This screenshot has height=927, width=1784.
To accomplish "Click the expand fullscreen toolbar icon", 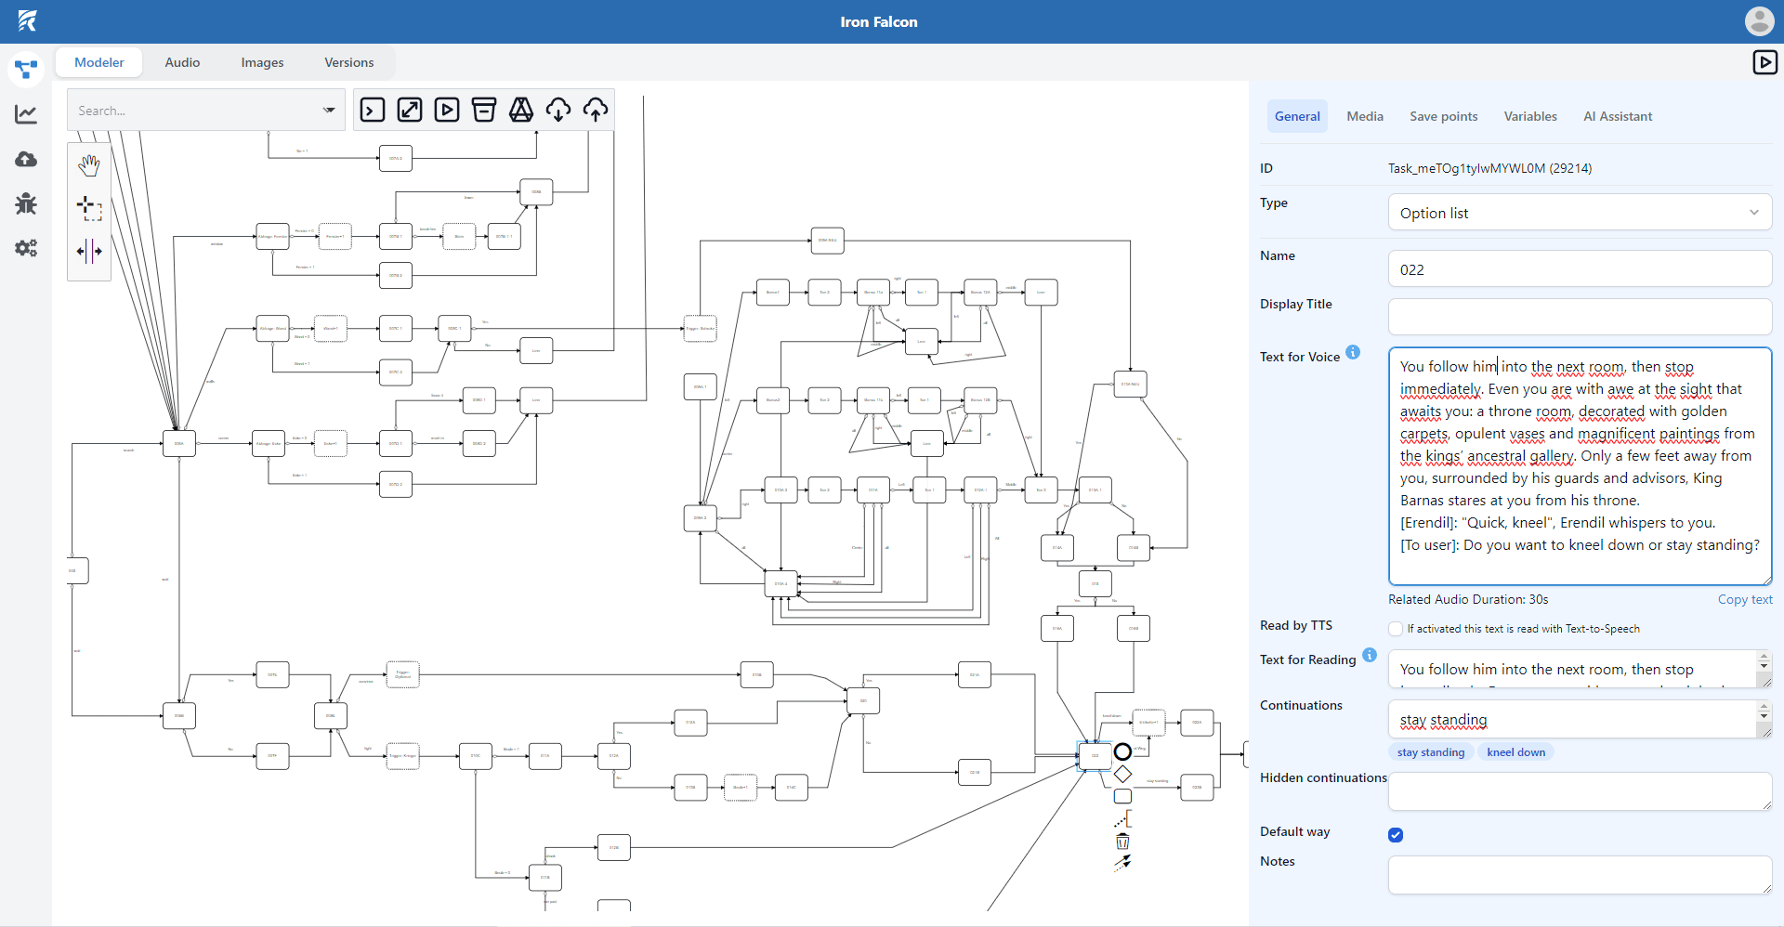I will [410, 110].
